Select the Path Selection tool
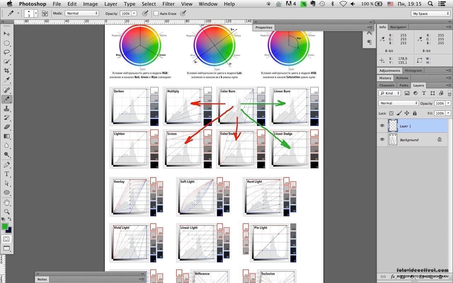 (x=7, y=184)
